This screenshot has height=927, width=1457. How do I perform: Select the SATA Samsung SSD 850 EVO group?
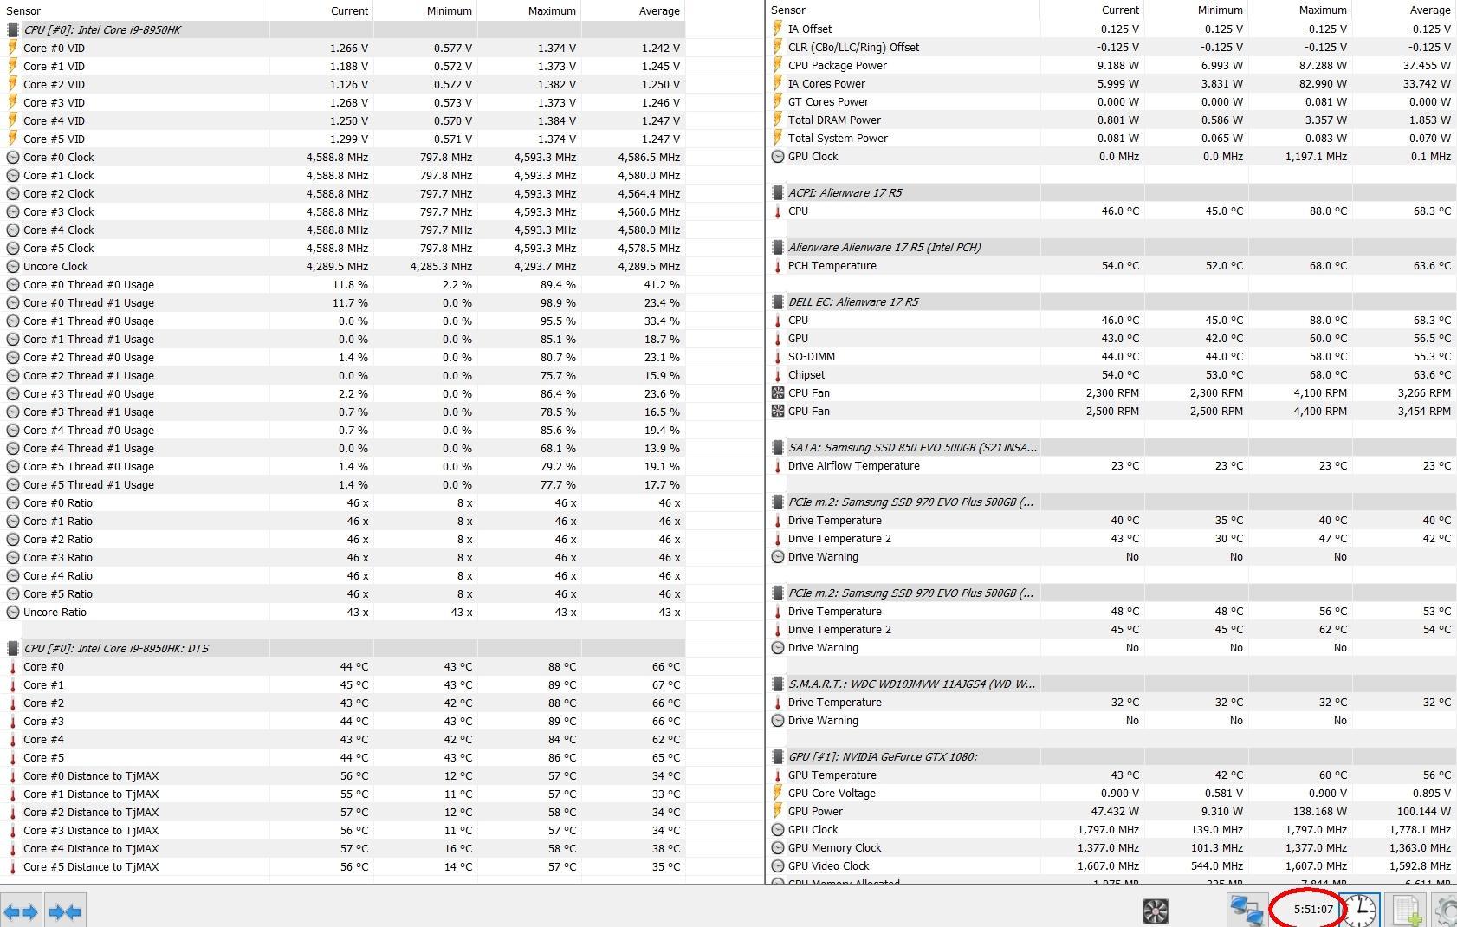click(x=911, y=448)
